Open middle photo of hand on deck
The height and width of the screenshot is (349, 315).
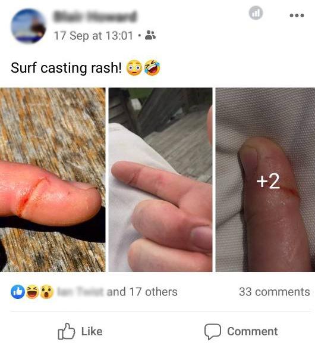pos(160,180)
